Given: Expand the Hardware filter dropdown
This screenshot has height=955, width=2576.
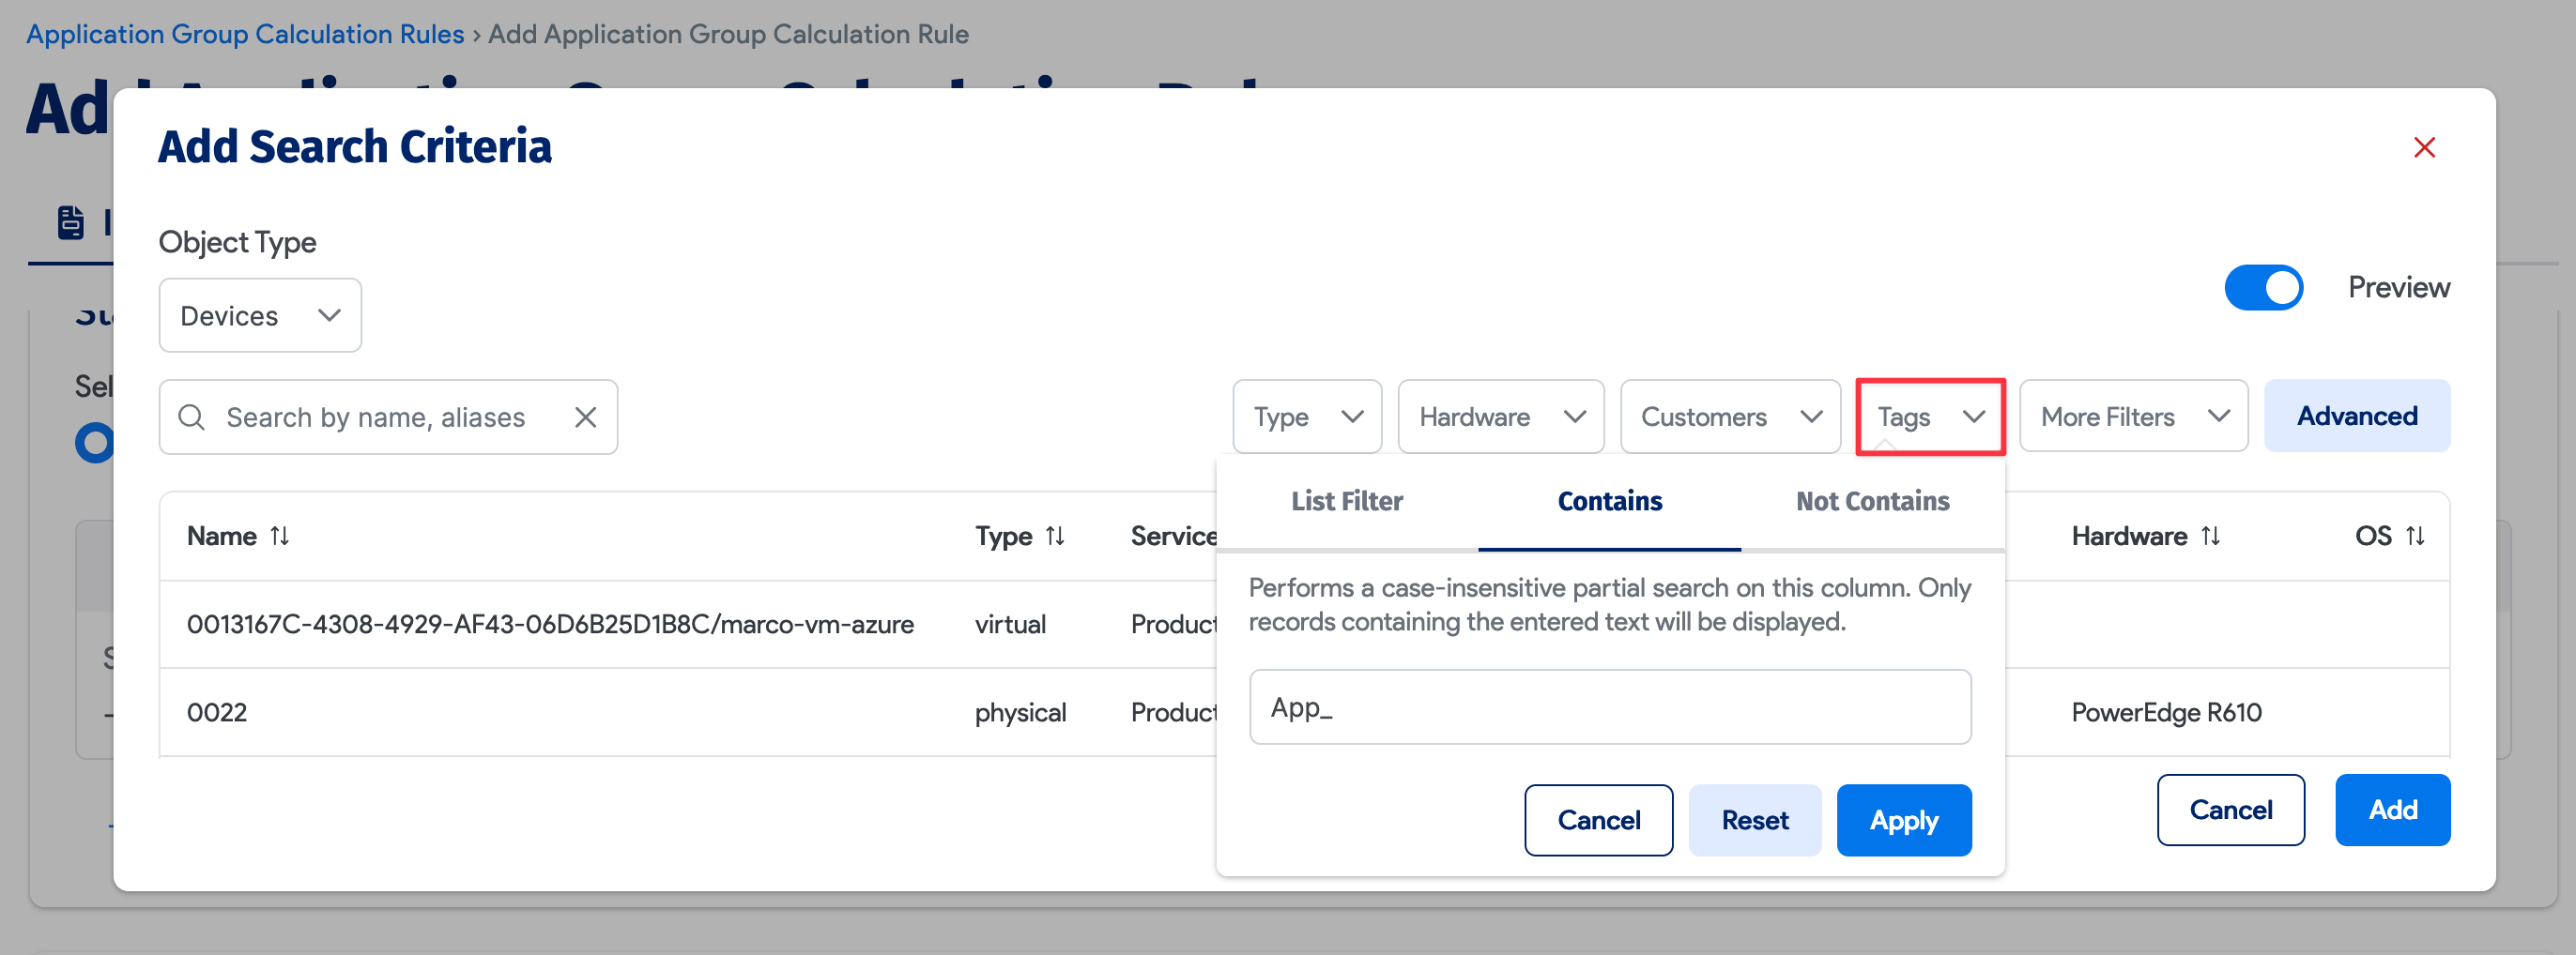Looking at the screenshot, I should click(x=1500, y=417).
